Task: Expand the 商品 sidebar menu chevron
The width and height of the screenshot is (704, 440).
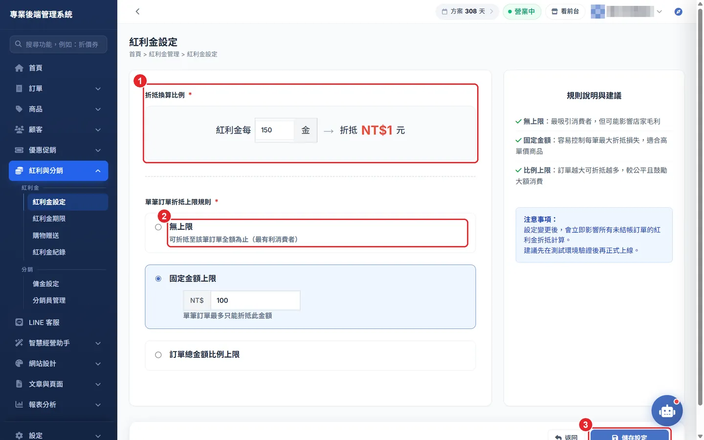Action: tap(98, 109)
